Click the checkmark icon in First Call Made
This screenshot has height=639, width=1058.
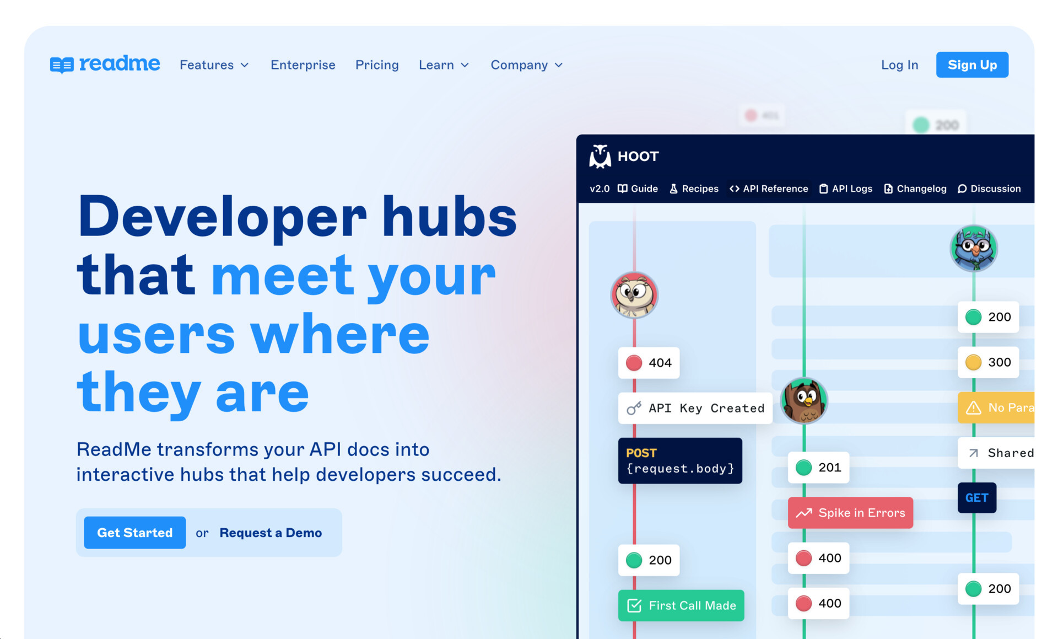coord(634,605)
